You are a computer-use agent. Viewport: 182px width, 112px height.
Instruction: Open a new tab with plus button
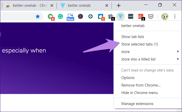(x=118, y=5)
